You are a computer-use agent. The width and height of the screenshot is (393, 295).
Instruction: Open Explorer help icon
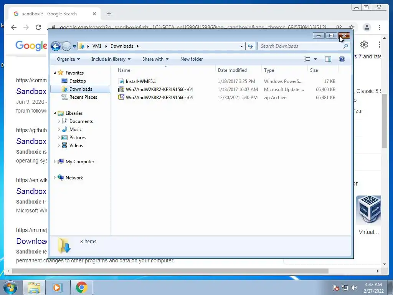tap(342, 59)
